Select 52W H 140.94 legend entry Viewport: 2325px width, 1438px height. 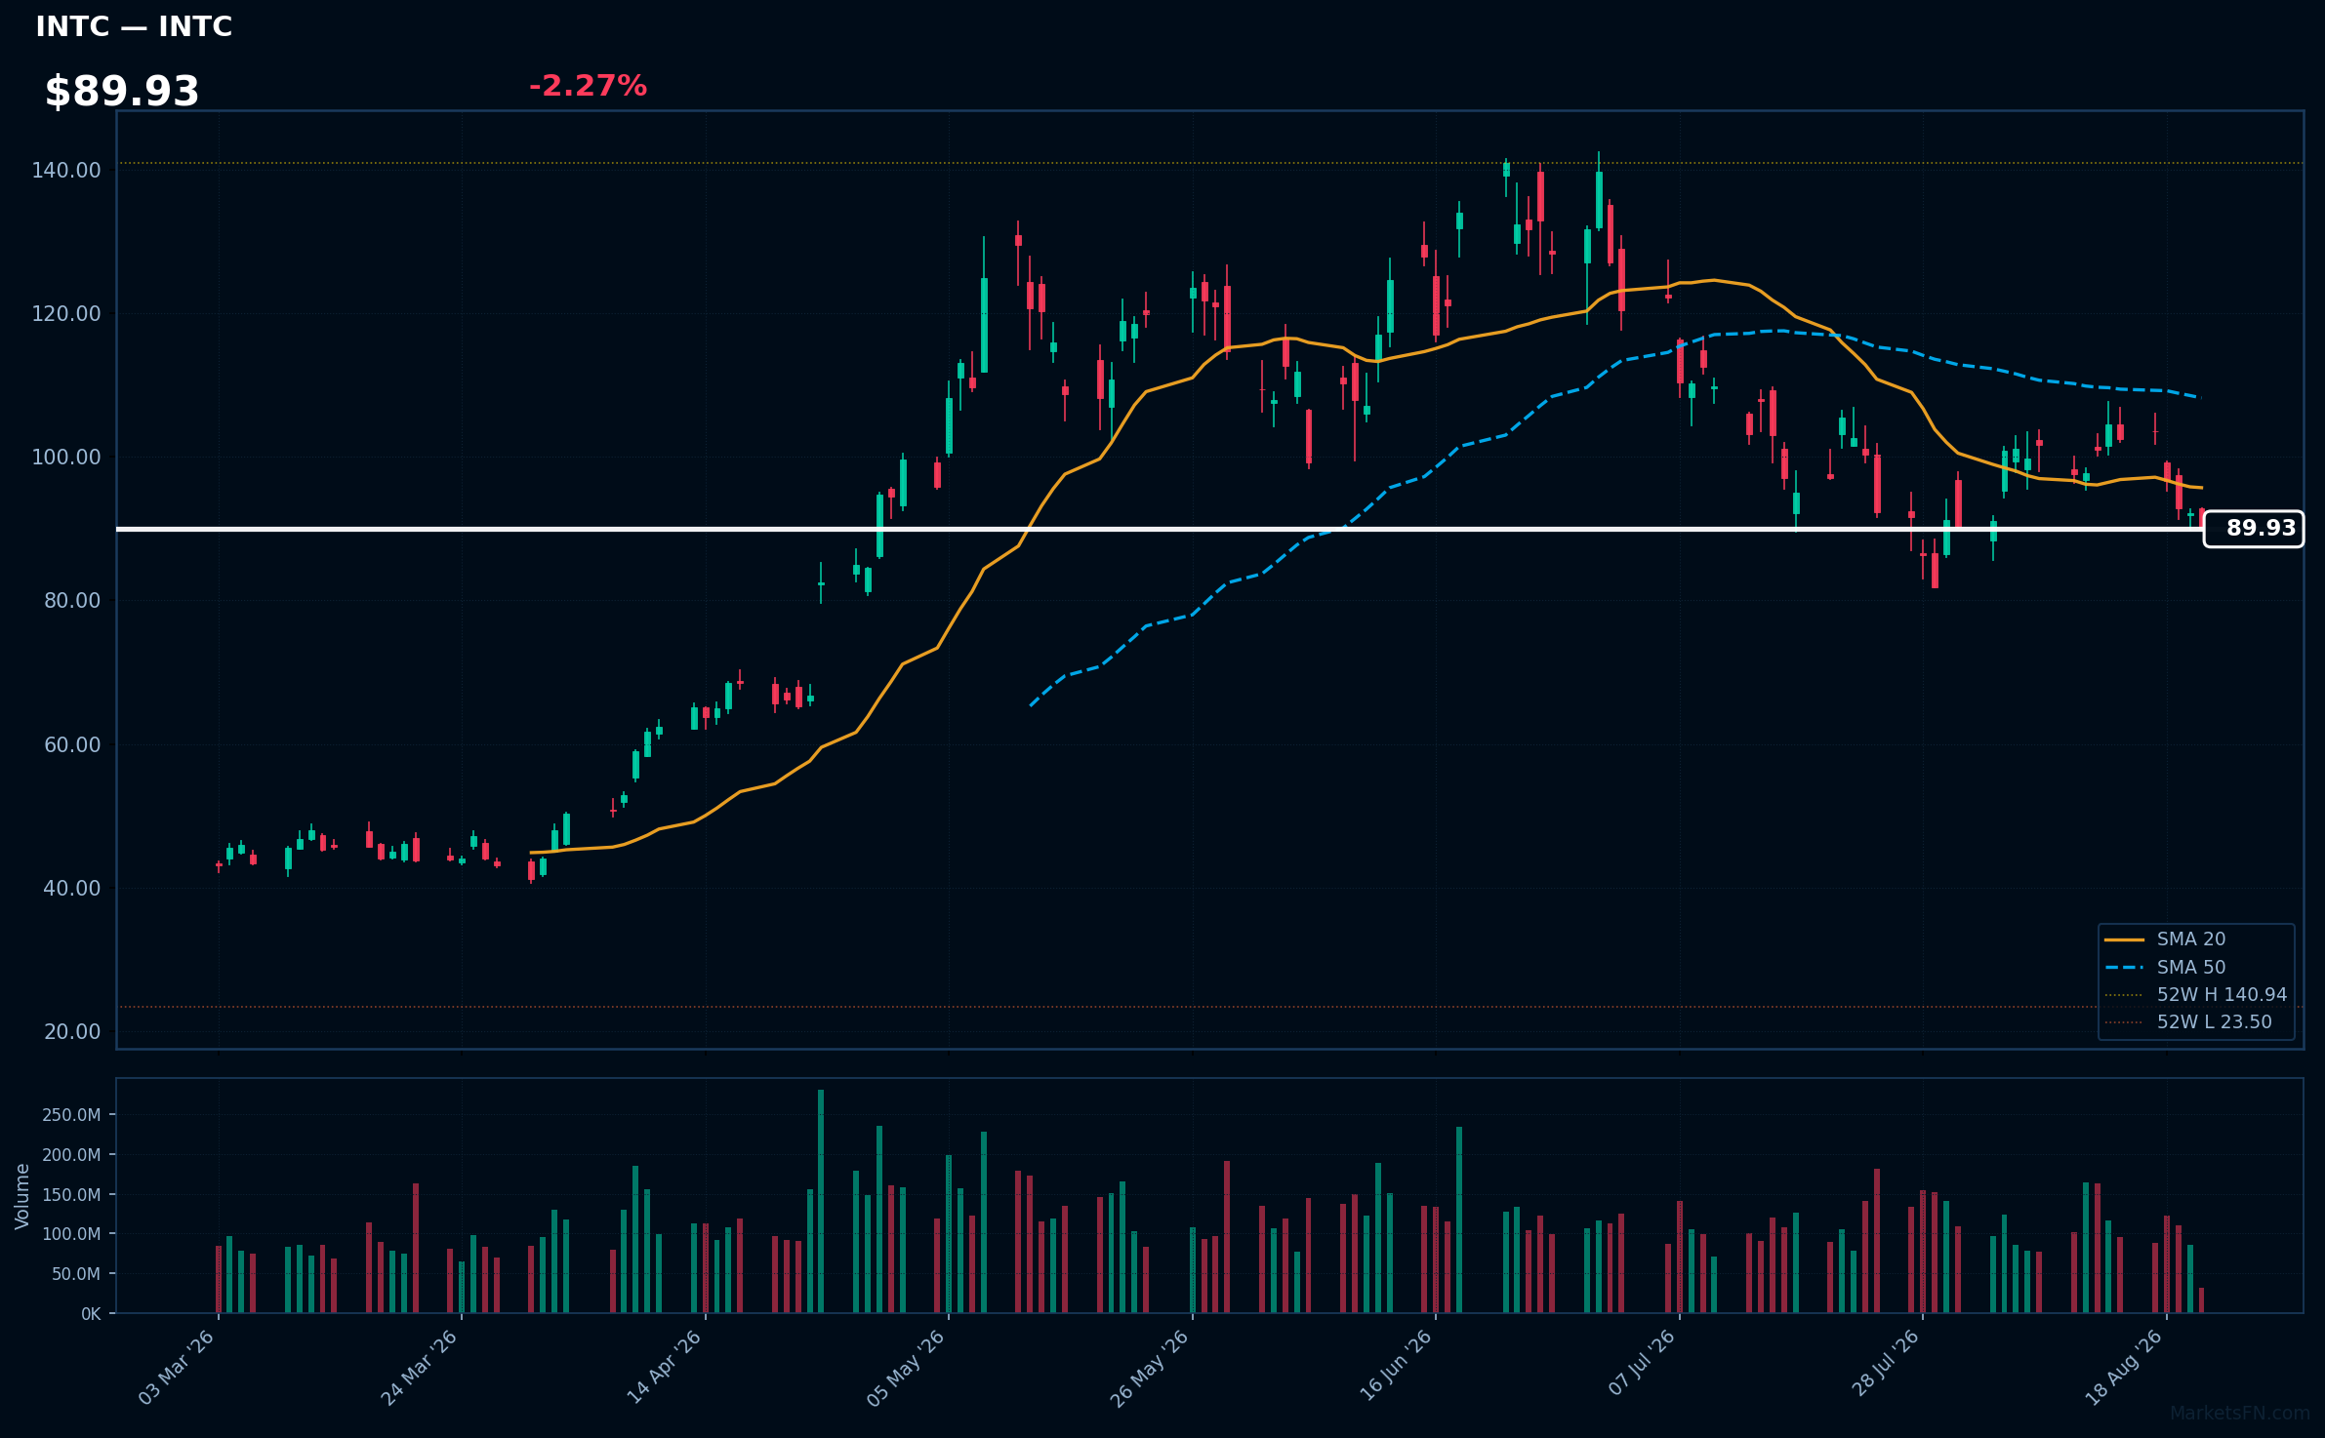(x=2196, y=995)
